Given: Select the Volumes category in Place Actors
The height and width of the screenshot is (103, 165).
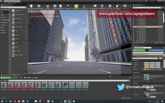Looking at the screenshot, I should [3, 30].
